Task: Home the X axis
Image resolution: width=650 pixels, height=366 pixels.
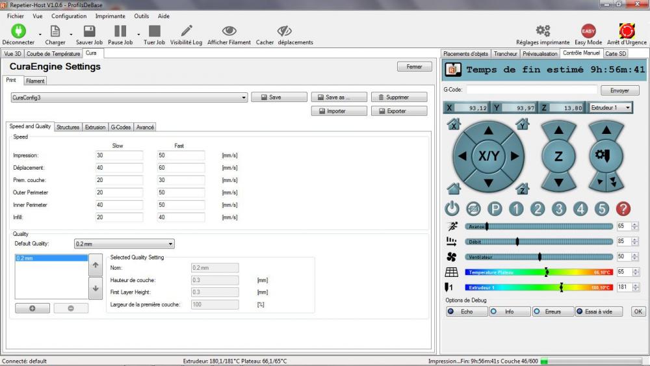Action: point(454,124)
